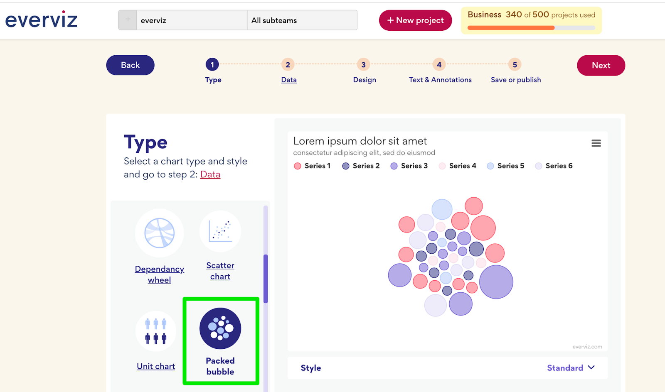The image size is (665, 392).
Task: Open the All subteams dropdown
Action: coord(302,20)
